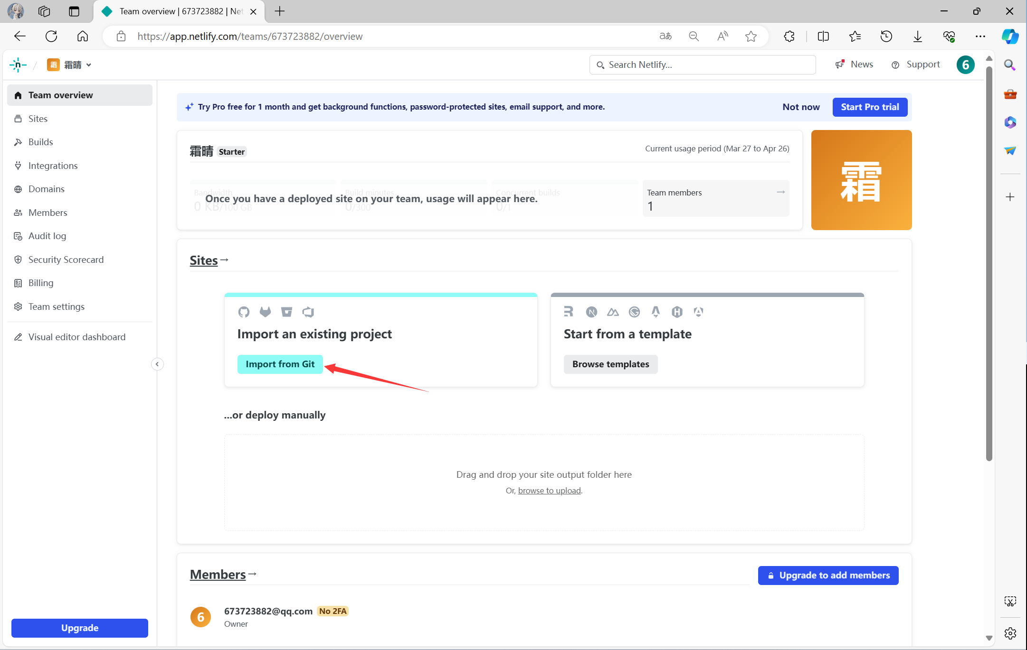Click browse to upload link
The image size is (1027, 650).
click(549, 490)
